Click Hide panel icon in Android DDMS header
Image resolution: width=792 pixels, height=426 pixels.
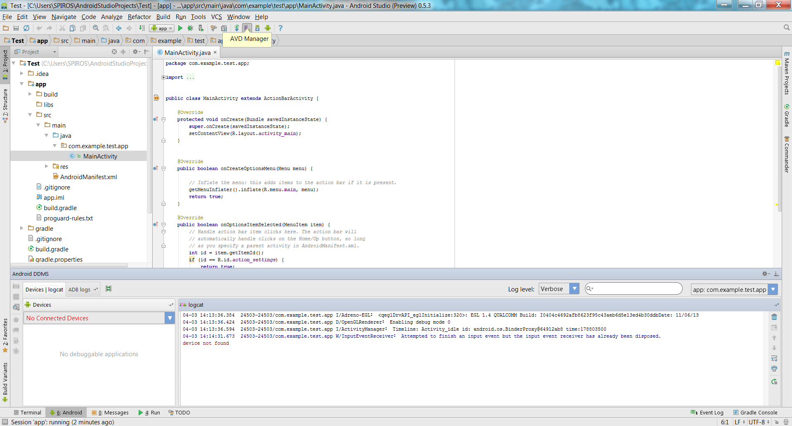[x=776, y=274]
